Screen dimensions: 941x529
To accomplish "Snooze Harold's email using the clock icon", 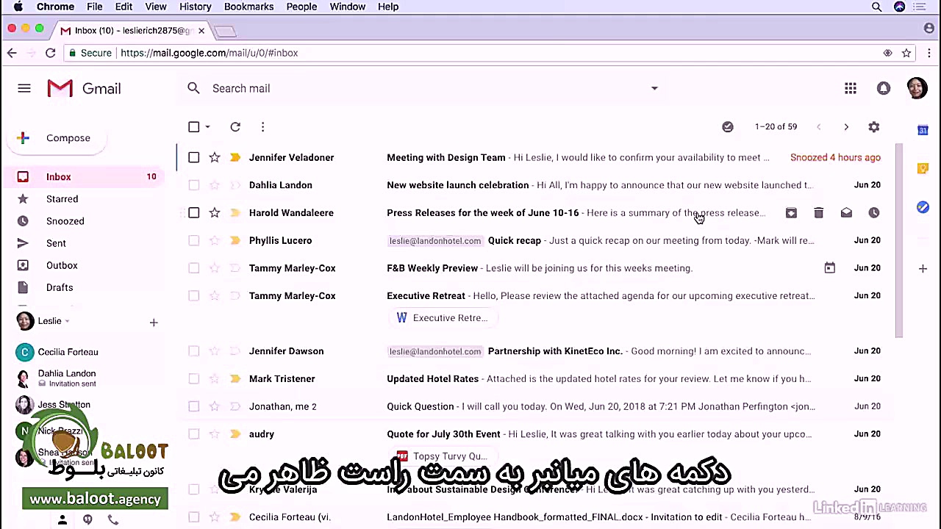I will 873,212.
